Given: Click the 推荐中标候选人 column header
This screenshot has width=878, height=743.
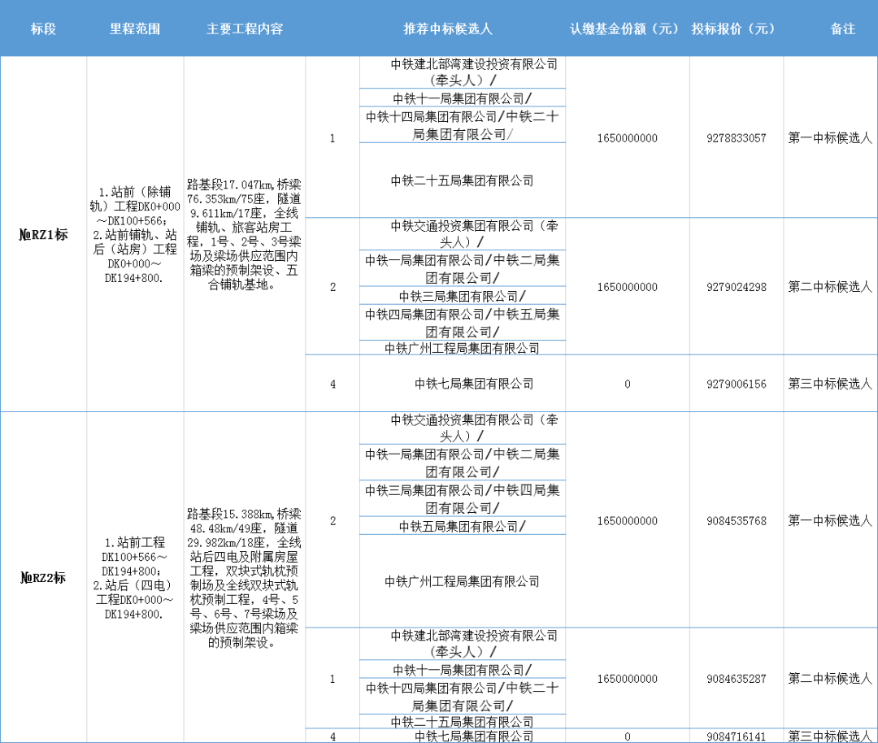Looking at the screenshot, I should click(448, 28).
